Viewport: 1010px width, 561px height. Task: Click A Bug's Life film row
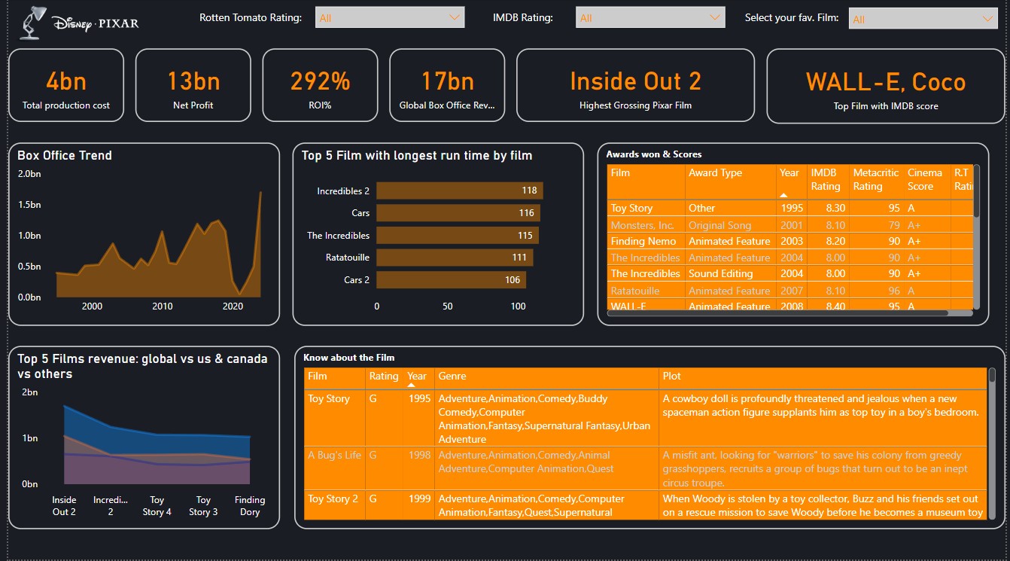point(645,468)
